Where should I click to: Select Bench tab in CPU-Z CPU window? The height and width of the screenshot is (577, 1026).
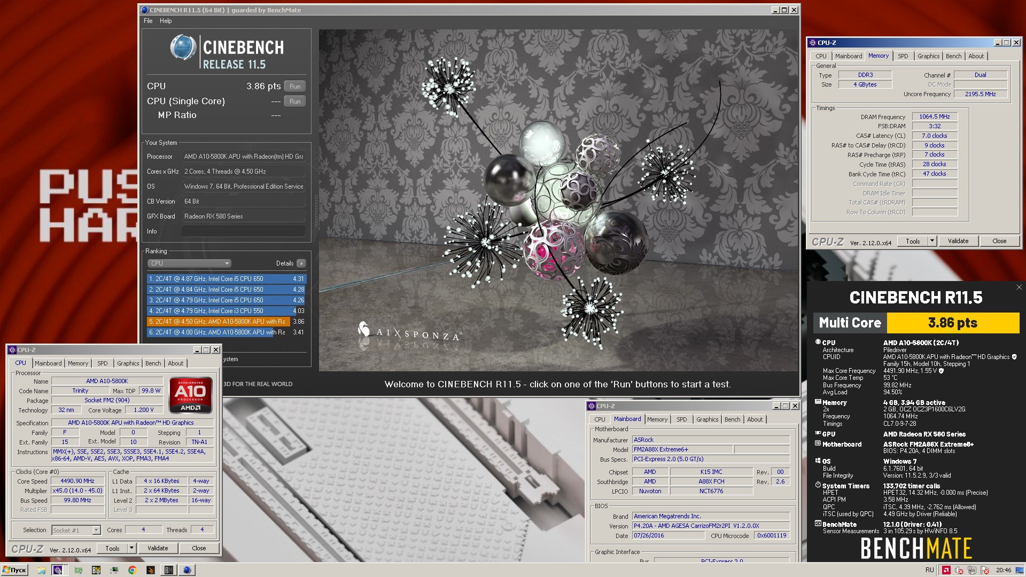click(x=153, y=363)
